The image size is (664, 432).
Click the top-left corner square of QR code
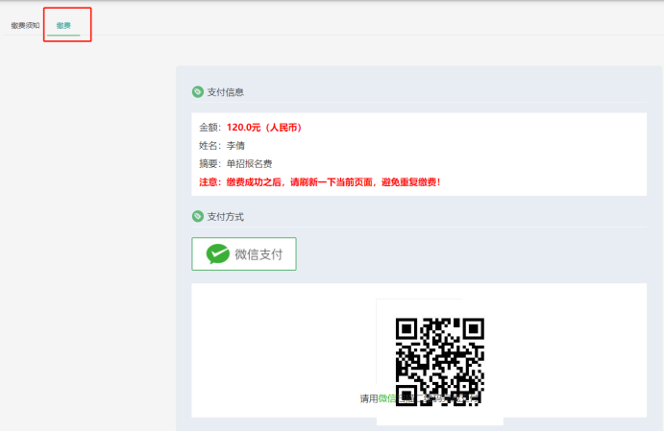coord(407,329)
